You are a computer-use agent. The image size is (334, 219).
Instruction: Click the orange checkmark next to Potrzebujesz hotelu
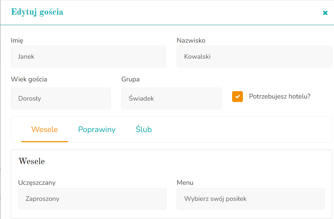[x=237, y=96]
